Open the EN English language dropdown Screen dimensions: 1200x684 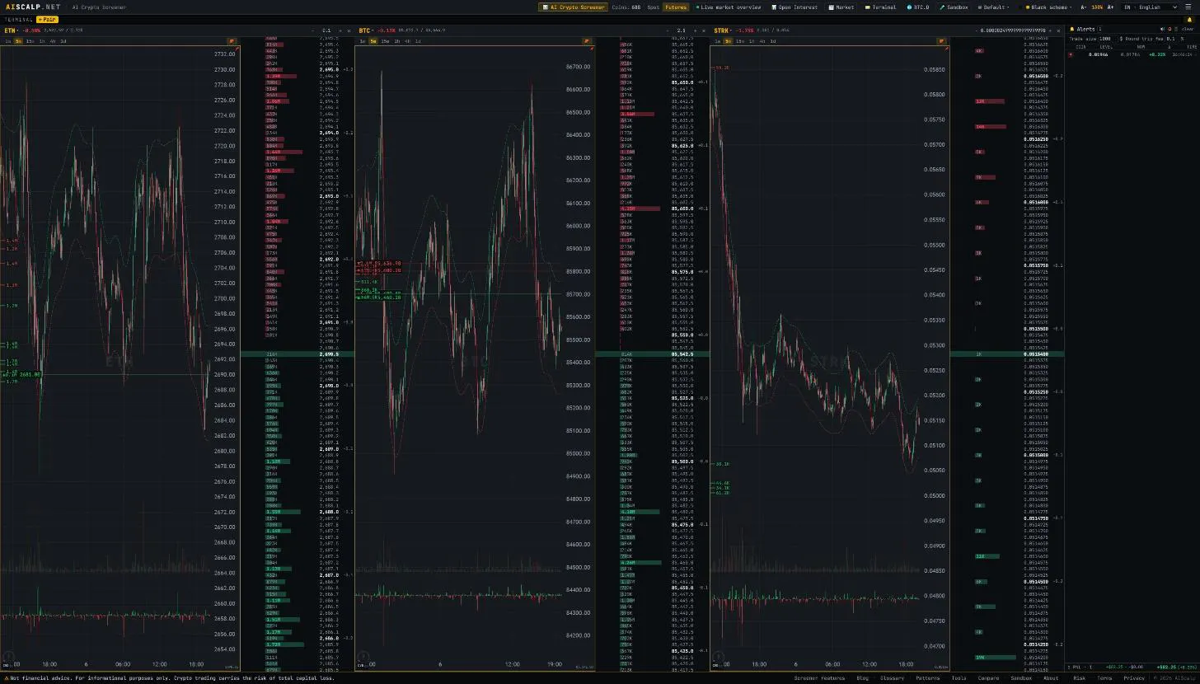pyautogui.click(x=1150, y=7)
